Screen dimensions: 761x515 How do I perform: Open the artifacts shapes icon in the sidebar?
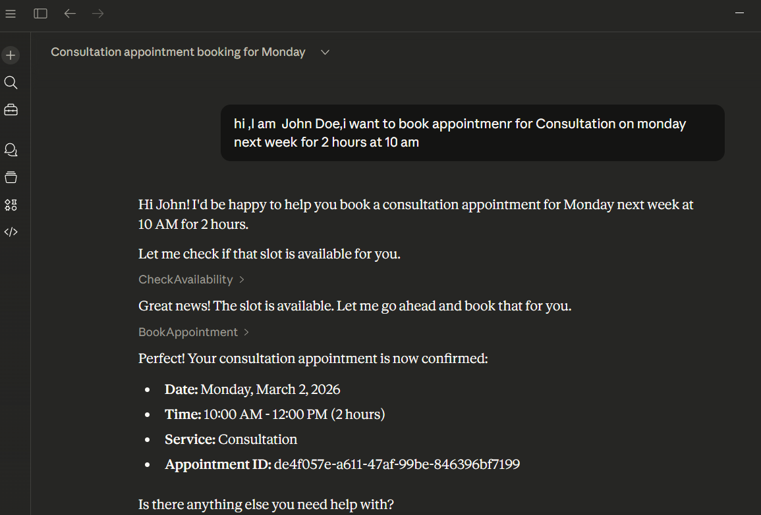[x=11, y=205]
